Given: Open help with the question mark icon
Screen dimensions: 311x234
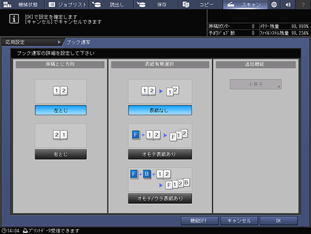Looking at the screenshot, I should pyautogui.click(x=303, y=4).
